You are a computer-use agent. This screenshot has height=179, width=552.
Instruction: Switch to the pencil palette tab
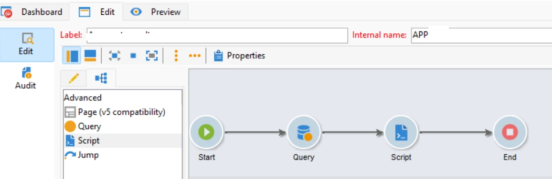pyautogui.click(x=74, y=79)
